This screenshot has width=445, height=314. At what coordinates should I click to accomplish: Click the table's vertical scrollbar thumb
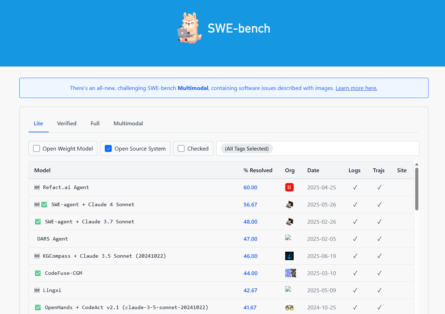(417, 189)
